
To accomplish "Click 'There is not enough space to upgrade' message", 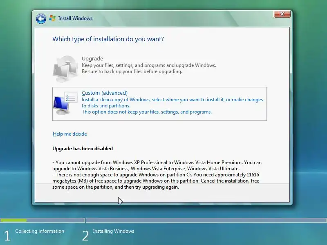I will (x=156, y=181).
